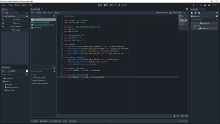Screen dimensions: 220x124
Task: Open the Inspector object history icon
Action: (217, 13)
